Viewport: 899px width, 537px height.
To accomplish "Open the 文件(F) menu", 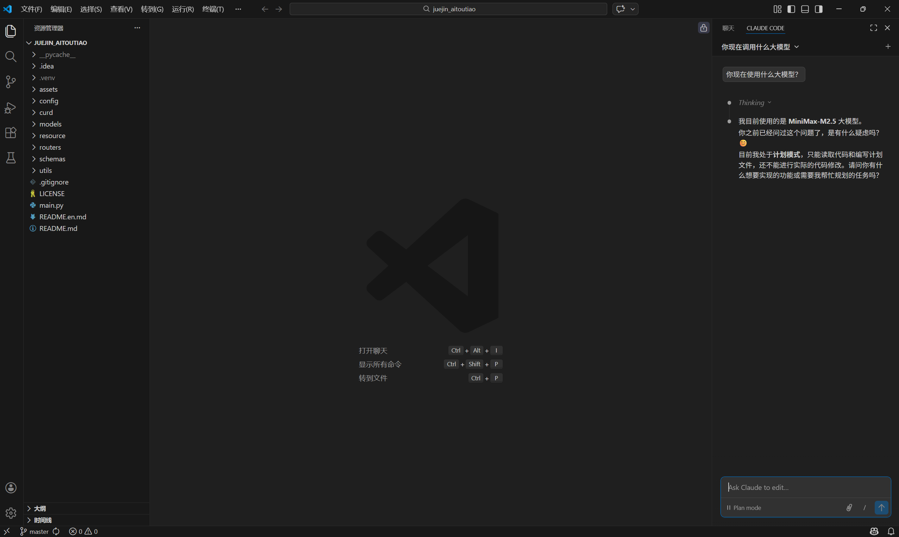I will coord(32,9).
